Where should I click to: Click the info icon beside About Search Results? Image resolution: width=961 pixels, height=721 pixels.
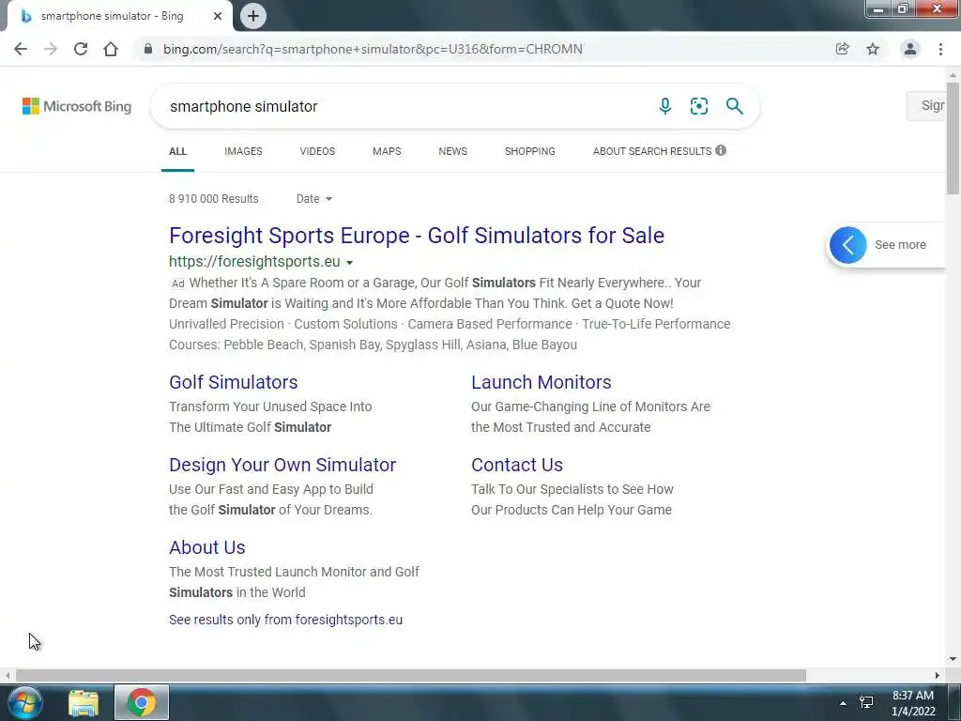(721, 150)
